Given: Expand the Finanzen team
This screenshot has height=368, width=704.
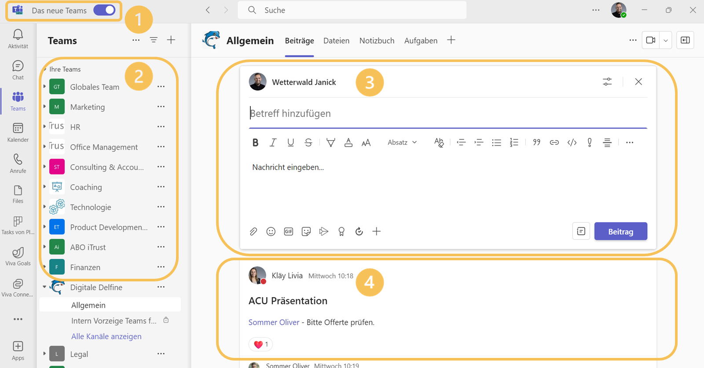Looking at the screenshot, I should point(45,267).
